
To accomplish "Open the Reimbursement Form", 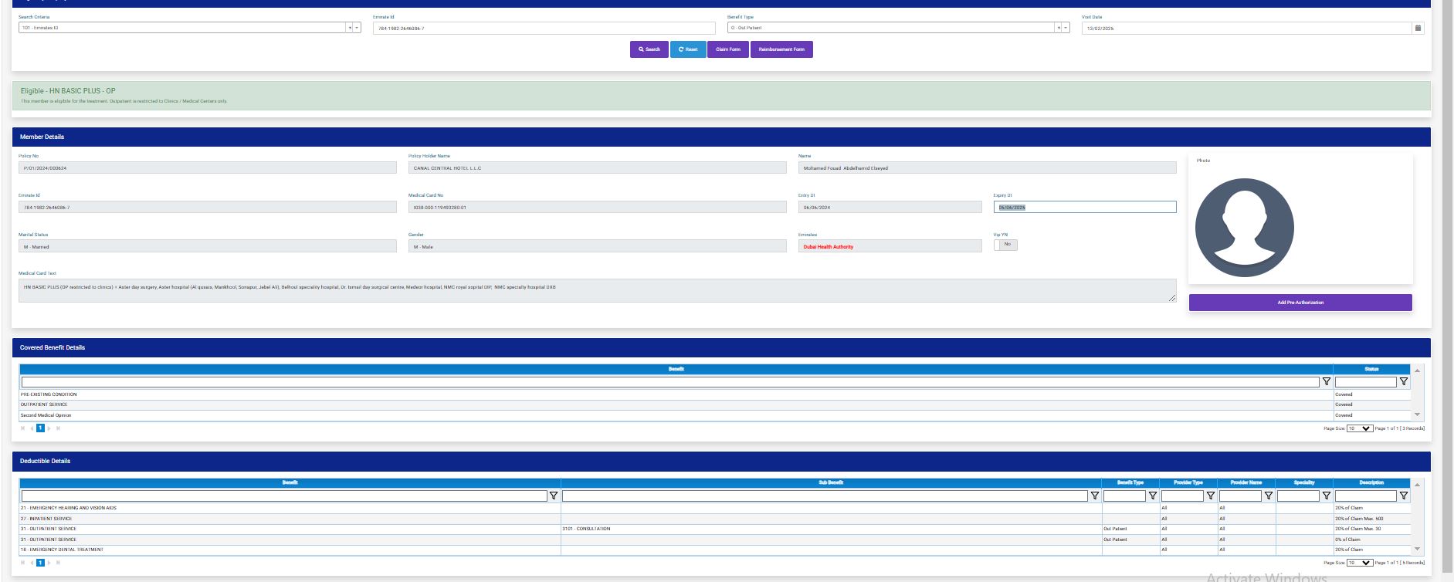I will pyautogui.click(x=781, y=49).
